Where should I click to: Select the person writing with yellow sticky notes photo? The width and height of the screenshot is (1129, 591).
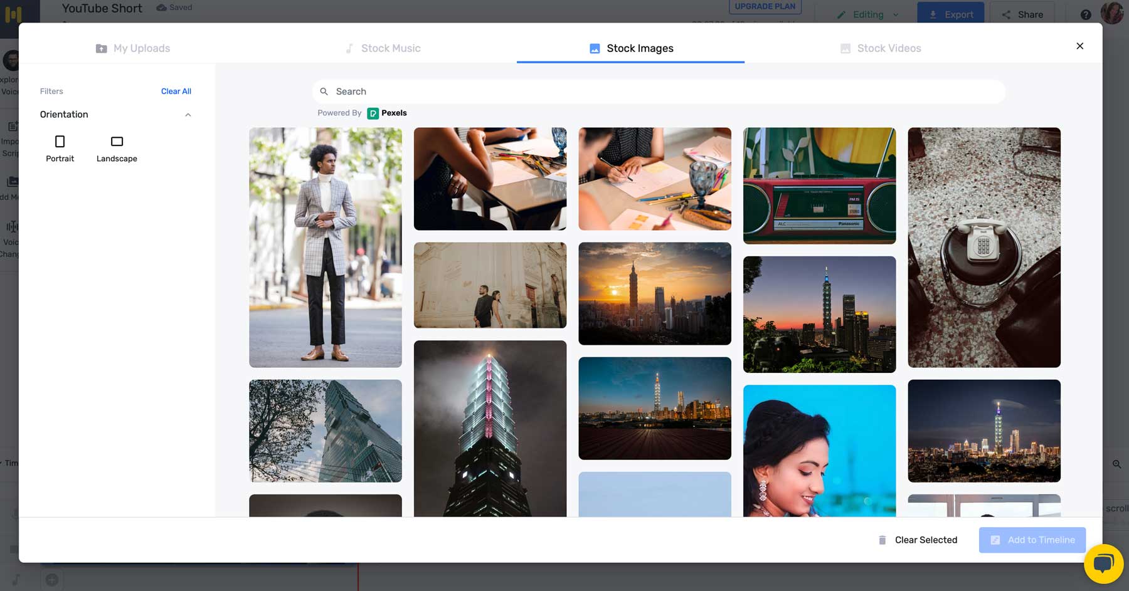click(655, 179)
